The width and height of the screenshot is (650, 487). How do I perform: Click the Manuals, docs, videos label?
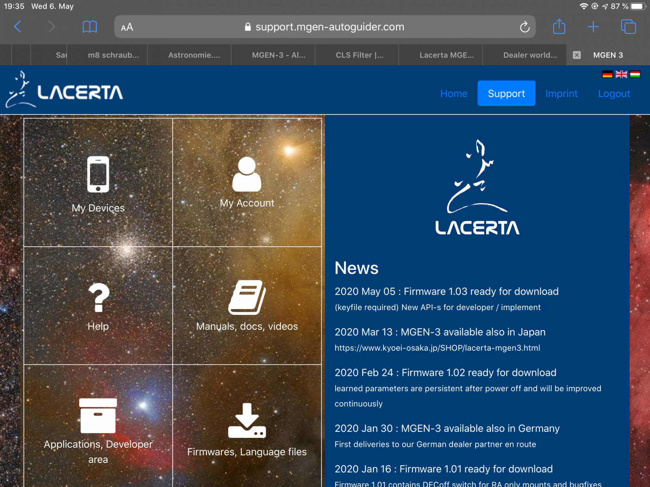coord(247,326)
